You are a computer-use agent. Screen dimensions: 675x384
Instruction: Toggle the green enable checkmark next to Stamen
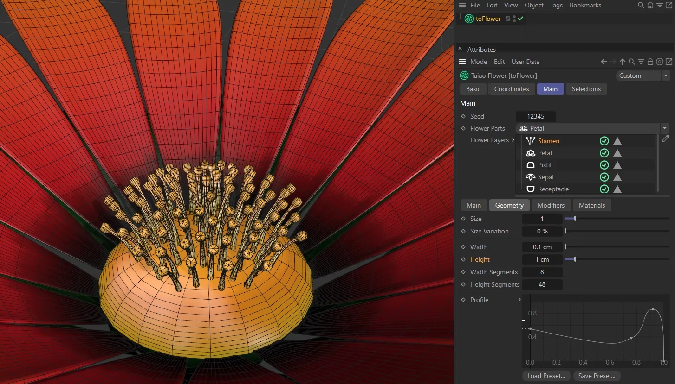click(x=604, y=141)
